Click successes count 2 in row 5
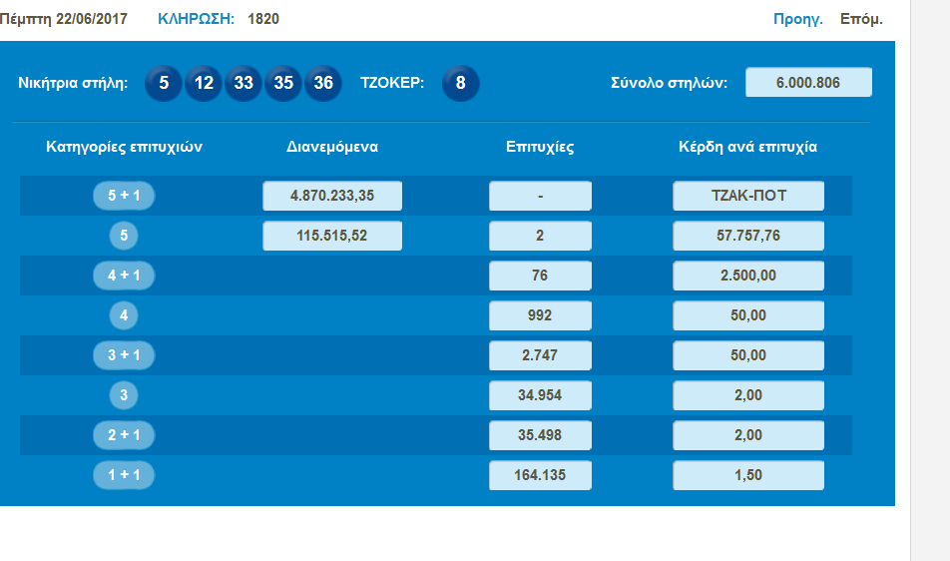 click(x=540, y=236)
